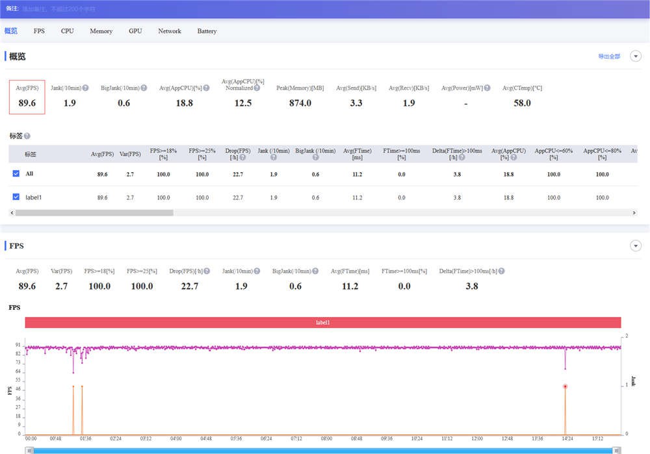Click the FTime>=100ms [%] column header
Viewport: 650px width, 454px height.
401,154
